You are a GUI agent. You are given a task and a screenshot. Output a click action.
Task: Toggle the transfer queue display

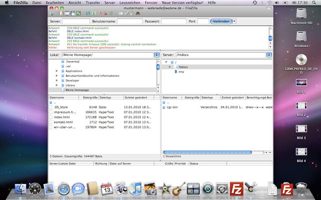click(78, 14)
